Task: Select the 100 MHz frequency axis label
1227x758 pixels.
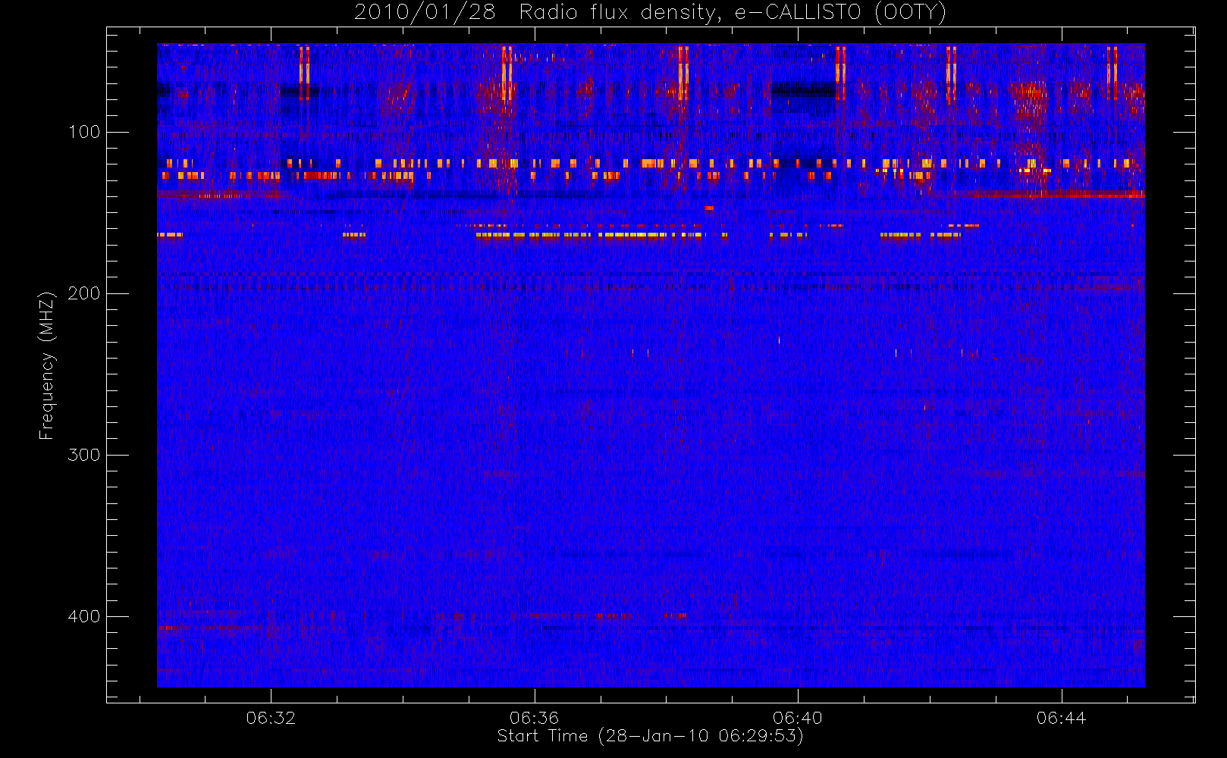Action: pyautogui.click(x=83, y=132)
